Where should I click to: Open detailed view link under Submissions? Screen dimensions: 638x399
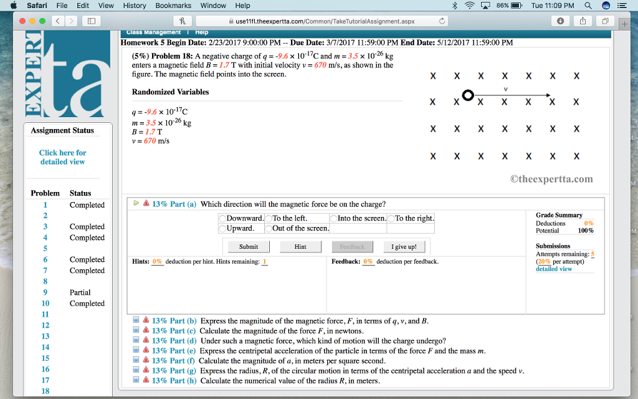coord(554,269)
